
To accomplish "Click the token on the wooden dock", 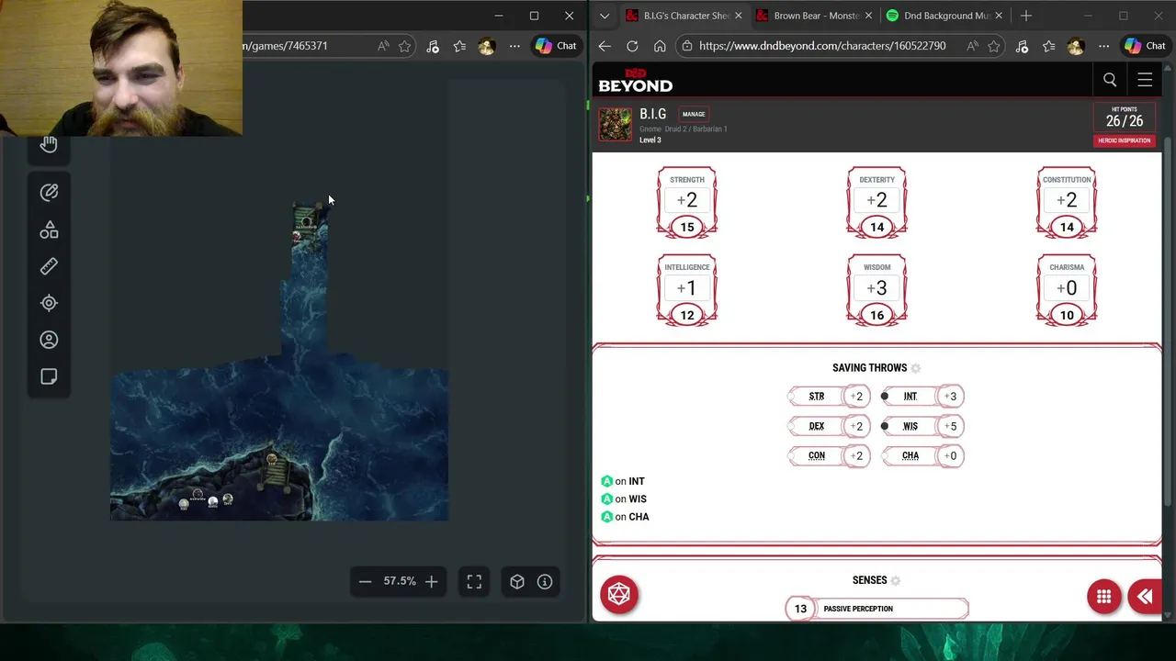I will click(x=271, y=459).
